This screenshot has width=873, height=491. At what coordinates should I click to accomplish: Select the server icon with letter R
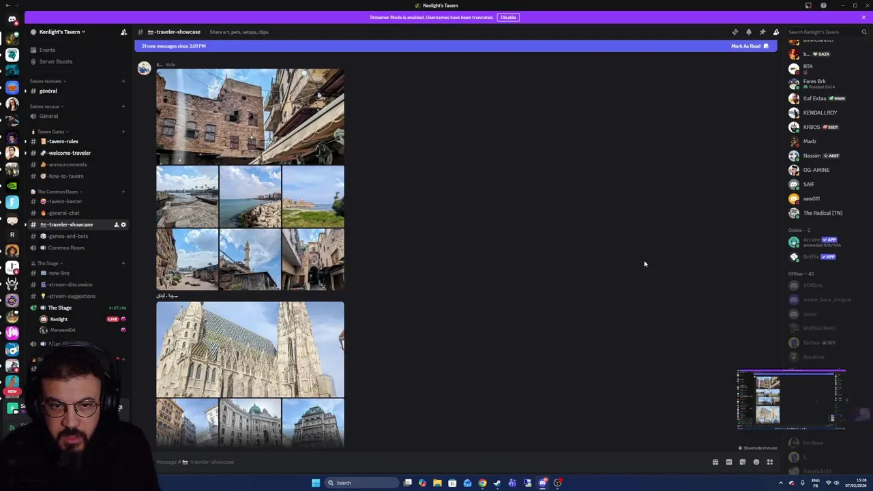click(x=12, y=235)
